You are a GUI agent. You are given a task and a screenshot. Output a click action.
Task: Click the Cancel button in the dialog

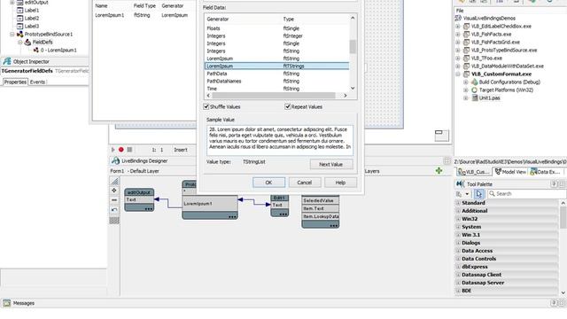[x=305, y=183]
